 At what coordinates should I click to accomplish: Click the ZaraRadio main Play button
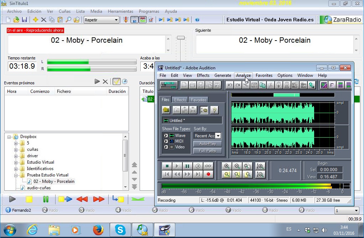[12, 199]
